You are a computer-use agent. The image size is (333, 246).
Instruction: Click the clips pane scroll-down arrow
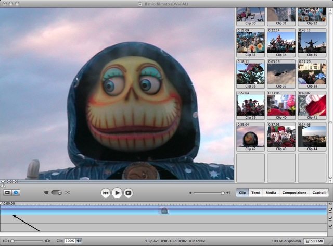(330, 181)
